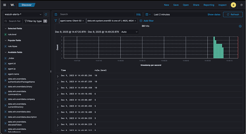Collapse the Available fields section
Viewport: 246px width, 134px height.
(x=6, y=52)
